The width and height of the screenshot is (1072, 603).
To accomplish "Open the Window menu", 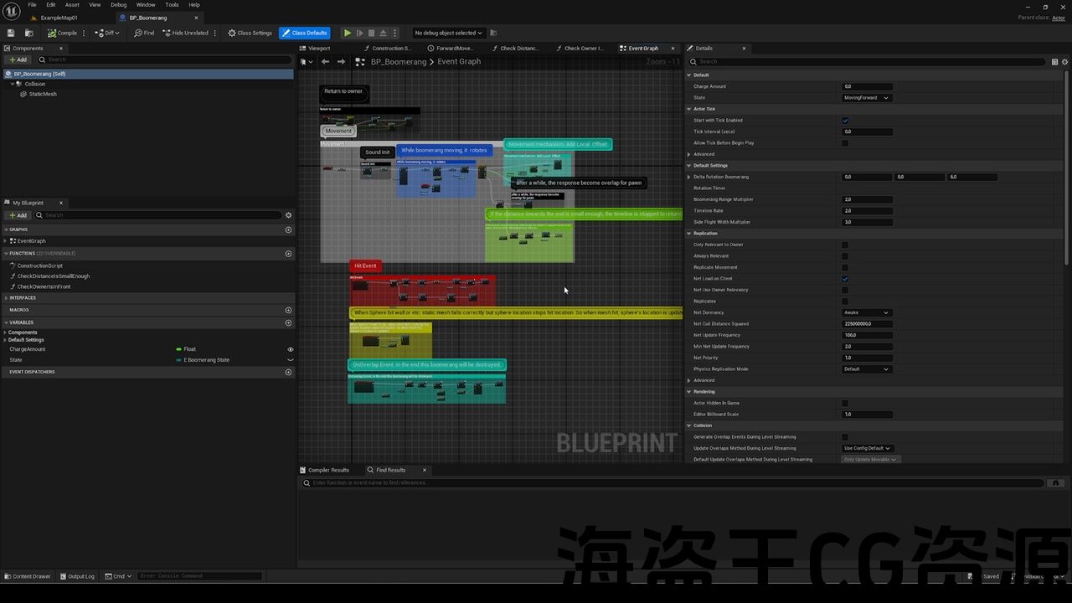I will (x=146, y=5).
